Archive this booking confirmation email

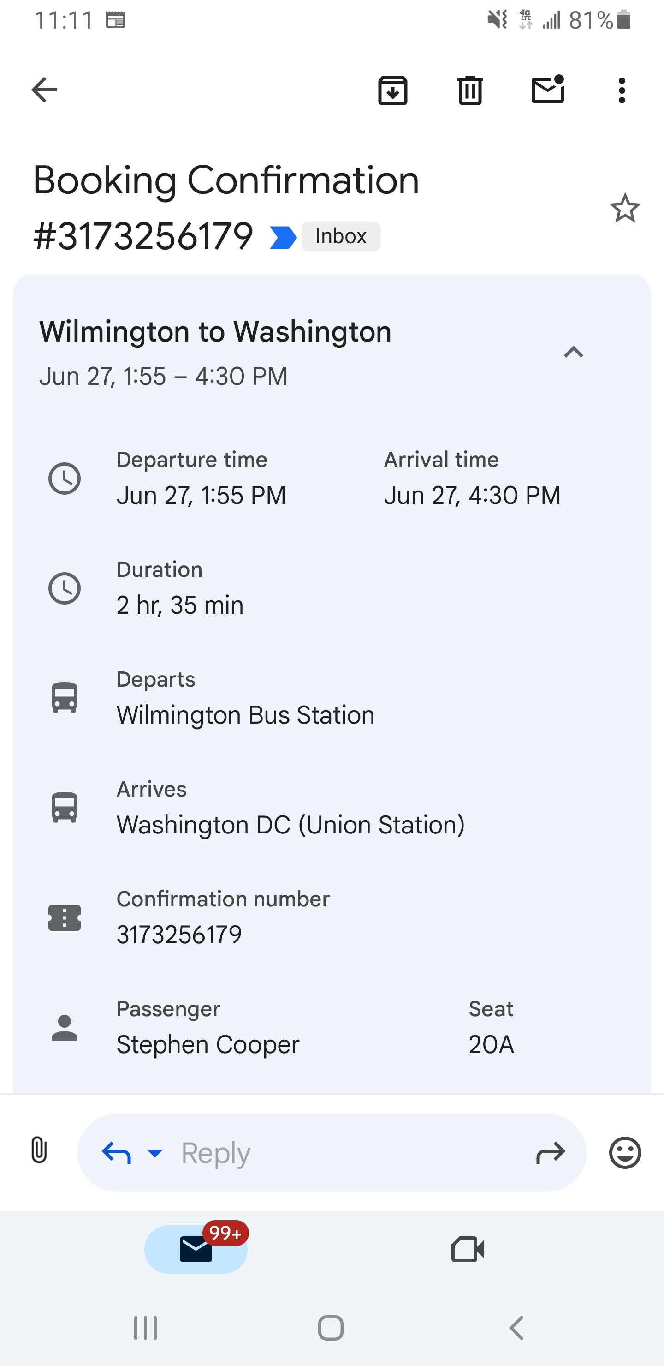[x=392, y=90]
